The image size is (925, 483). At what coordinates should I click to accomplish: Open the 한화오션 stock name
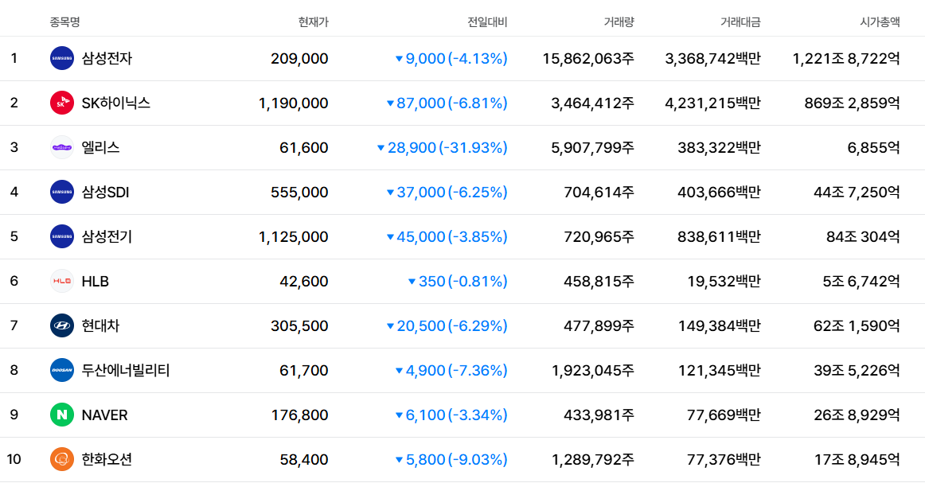tap(107, 459)
